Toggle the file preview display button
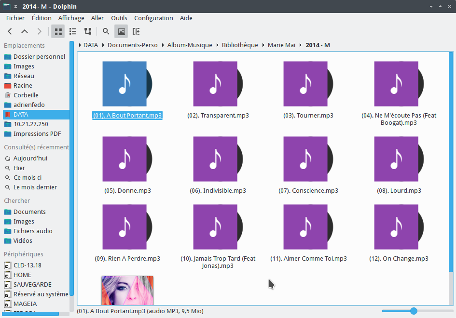 point(121,31)
